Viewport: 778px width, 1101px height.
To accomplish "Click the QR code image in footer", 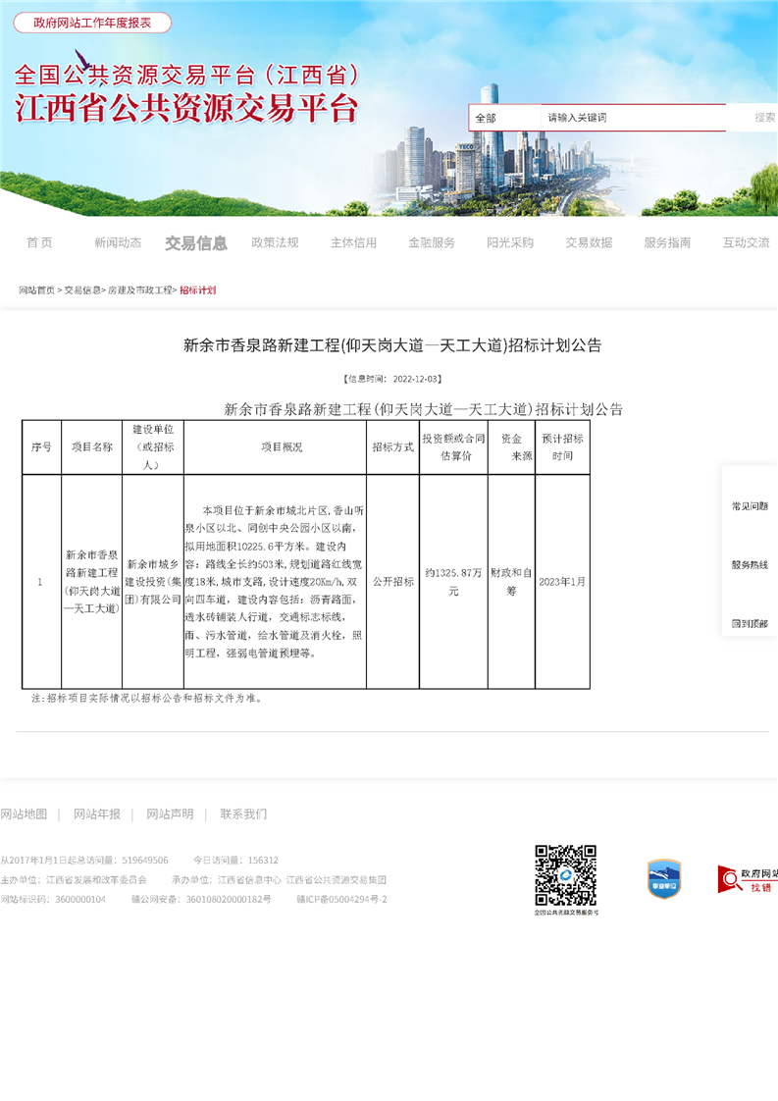I will 565,874.
